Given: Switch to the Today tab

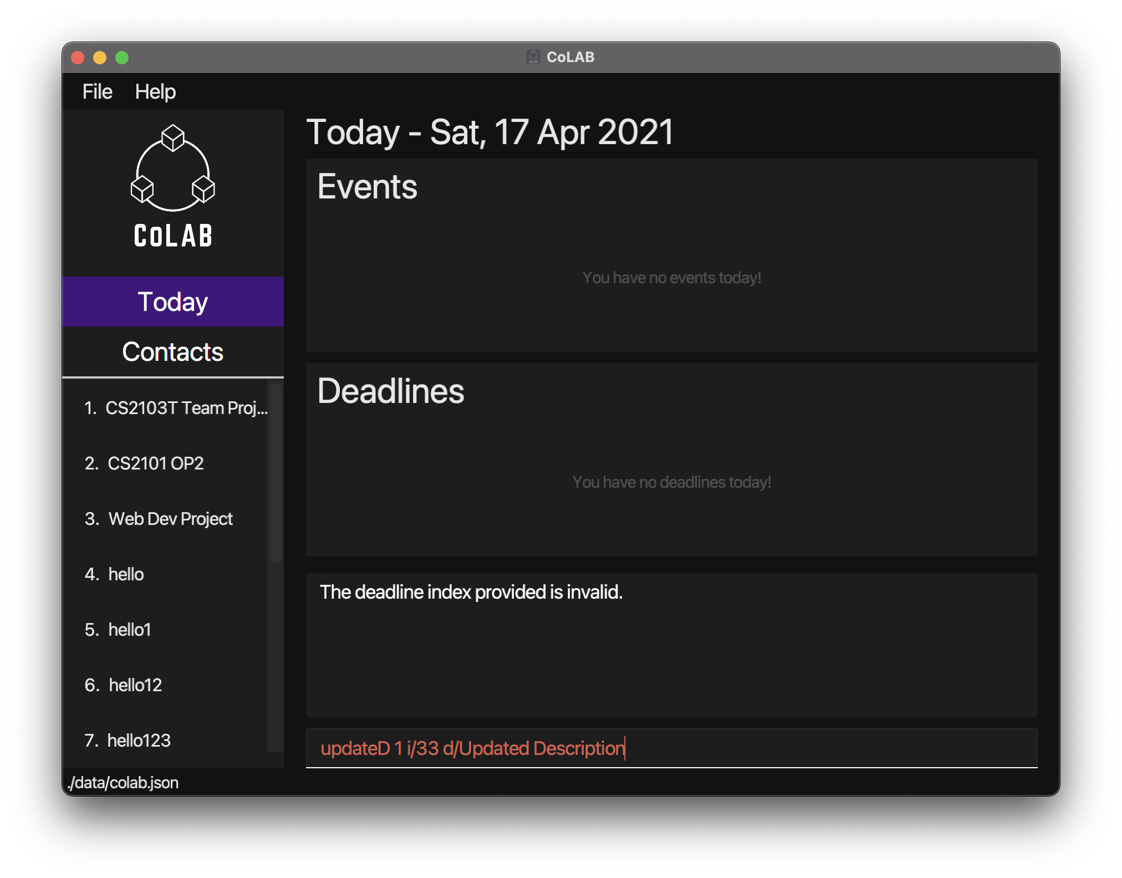Looking at the screenshot, I should 172,302.
